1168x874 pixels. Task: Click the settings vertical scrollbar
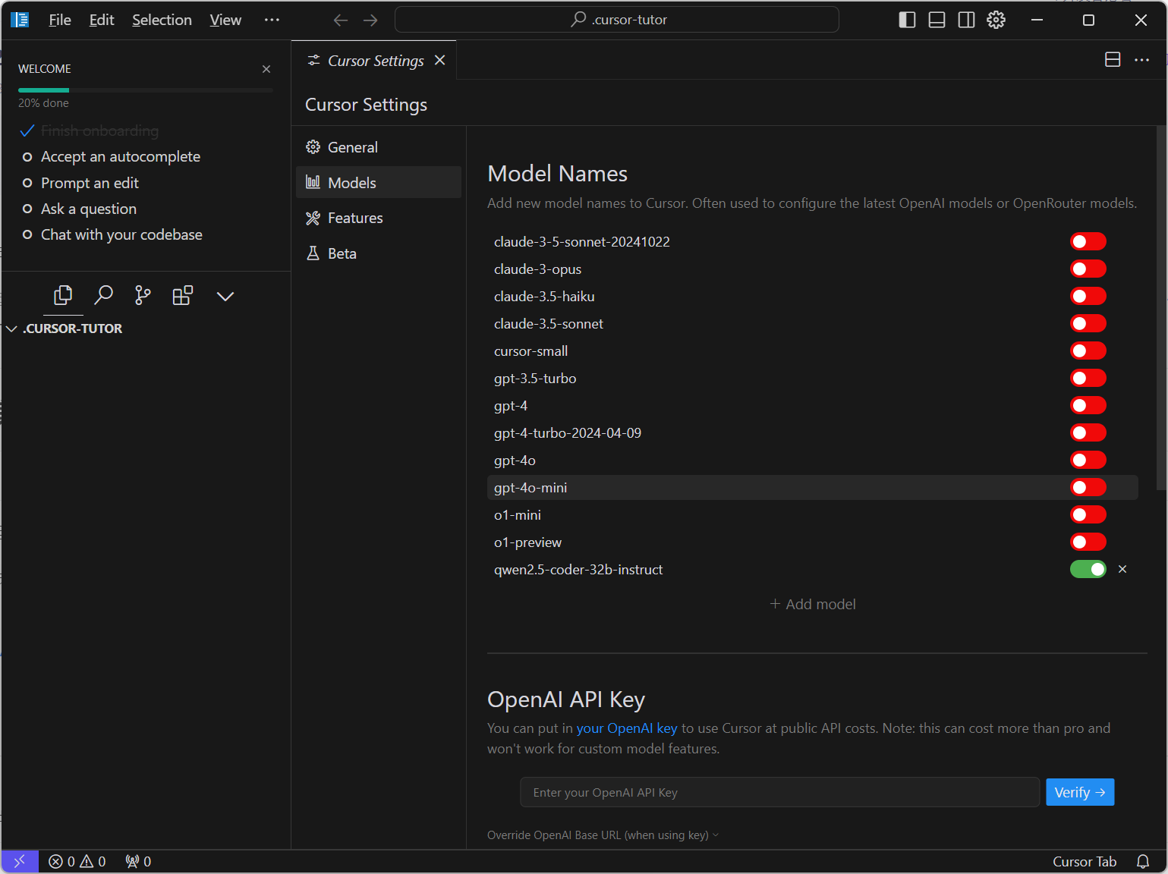1160,307
